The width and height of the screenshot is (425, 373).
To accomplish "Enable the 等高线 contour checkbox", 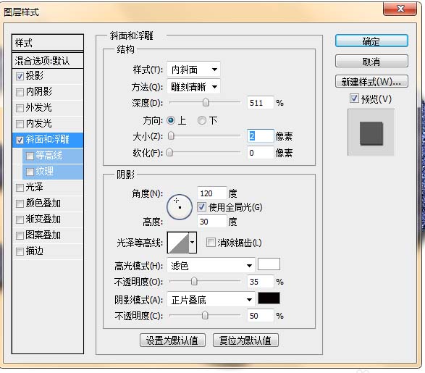I will (x=30, y=156).
